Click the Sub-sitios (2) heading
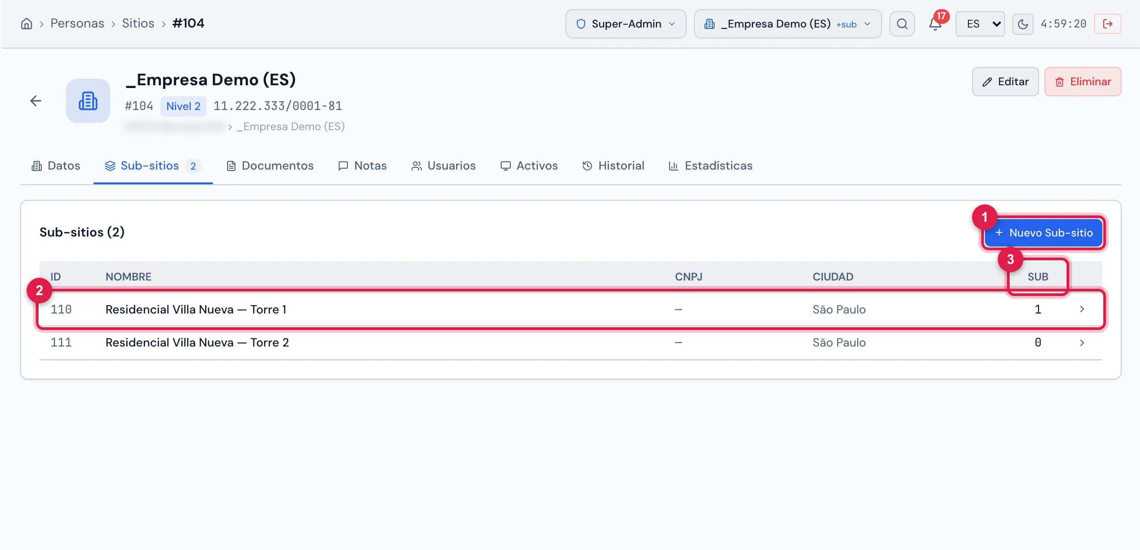1140x550 pixels. tap(82, 232)
